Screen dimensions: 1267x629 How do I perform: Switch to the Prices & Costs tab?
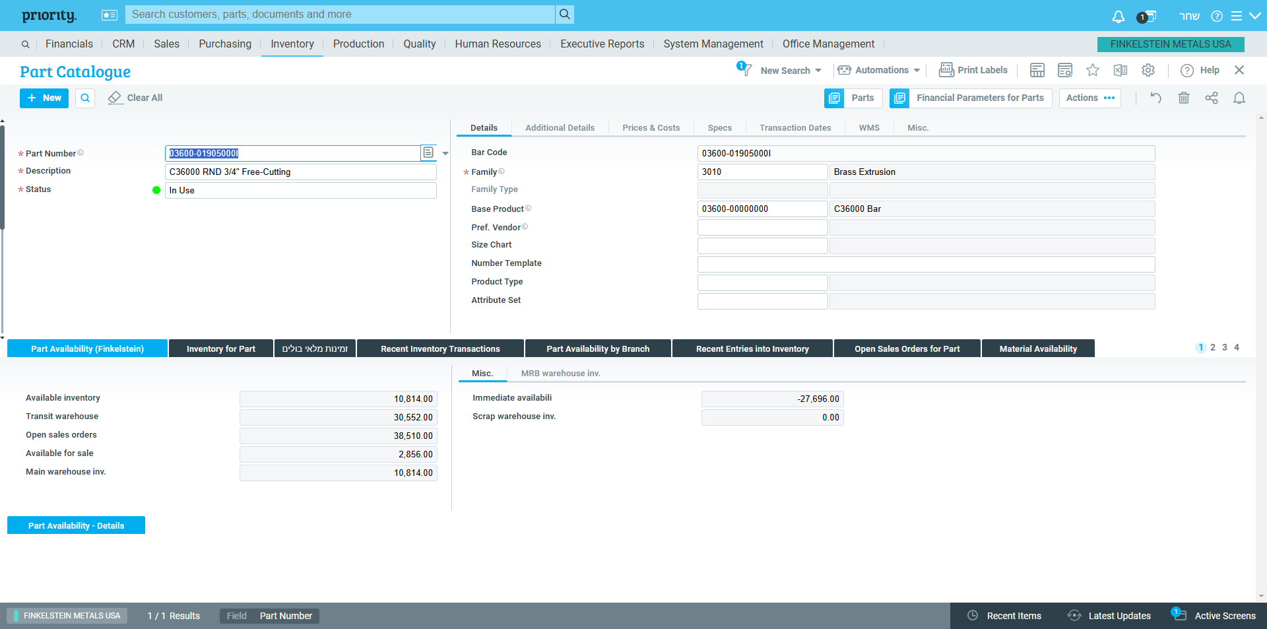pyautogui.click(x=651, y=128)
